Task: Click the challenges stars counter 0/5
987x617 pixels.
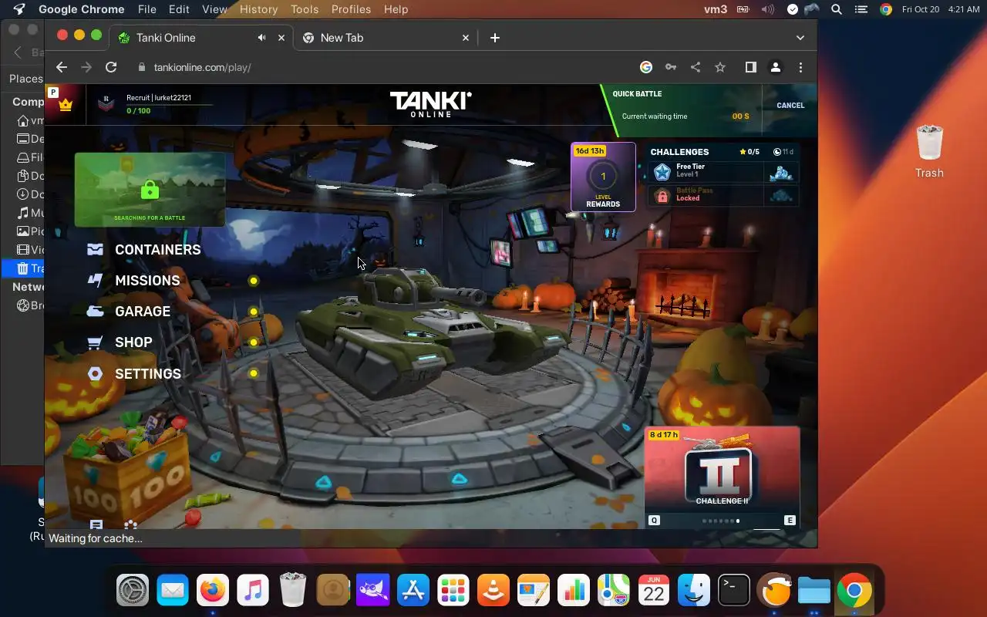Action: [750, 152]
